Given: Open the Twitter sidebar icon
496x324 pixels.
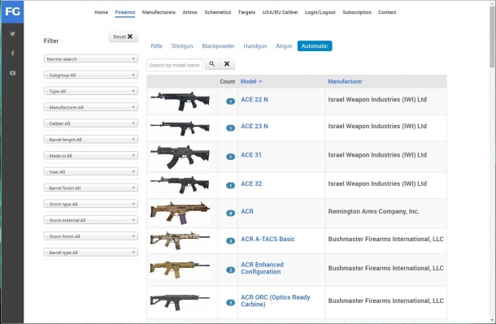Looking at the screenshot, I should [x=12, y=34].
